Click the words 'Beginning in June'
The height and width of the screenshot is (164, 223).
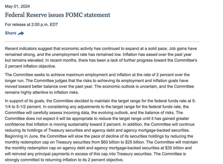[x=22, y=136]
